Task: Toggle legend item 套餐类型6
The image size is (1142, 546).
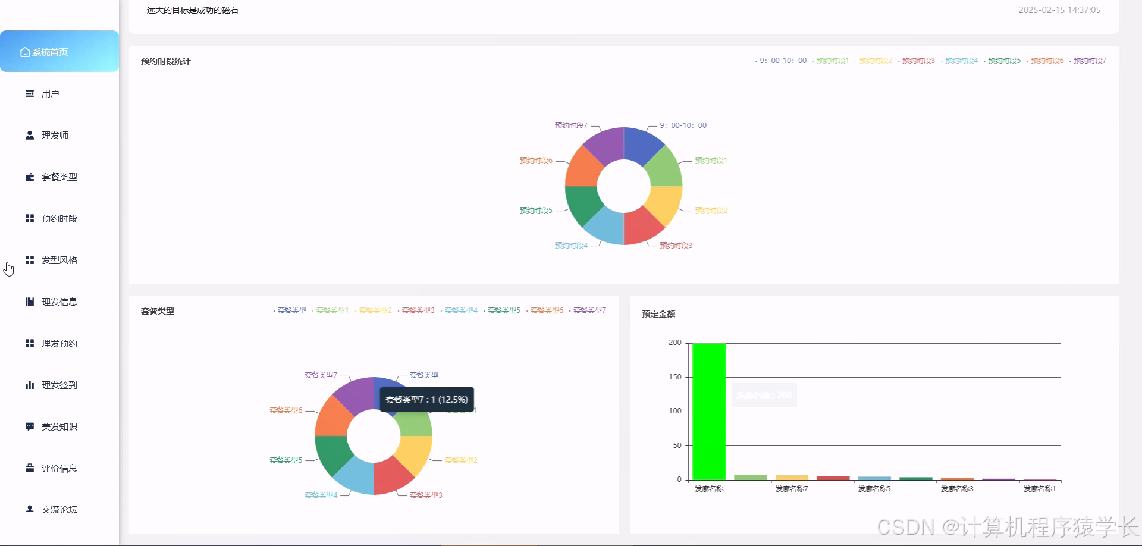Action: (545, 310)
